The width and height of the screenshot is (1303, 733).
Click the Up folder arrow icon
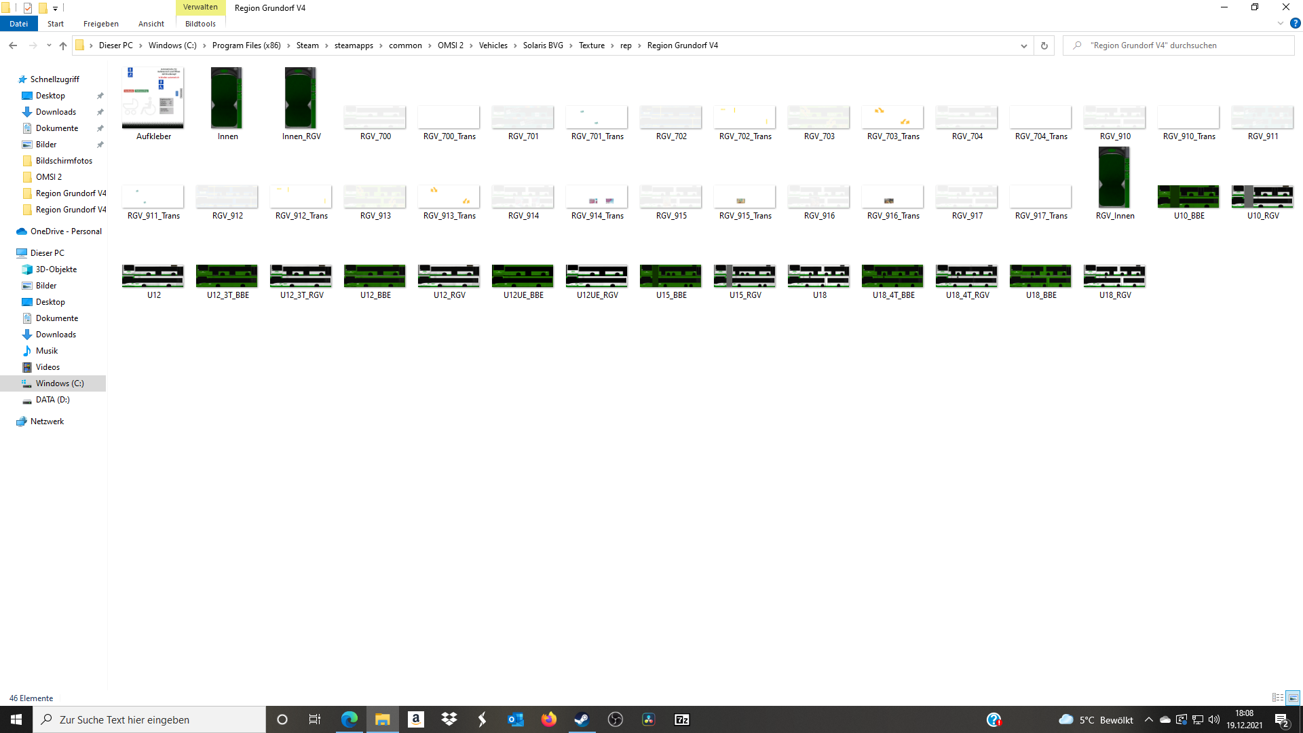click(63, 45)
